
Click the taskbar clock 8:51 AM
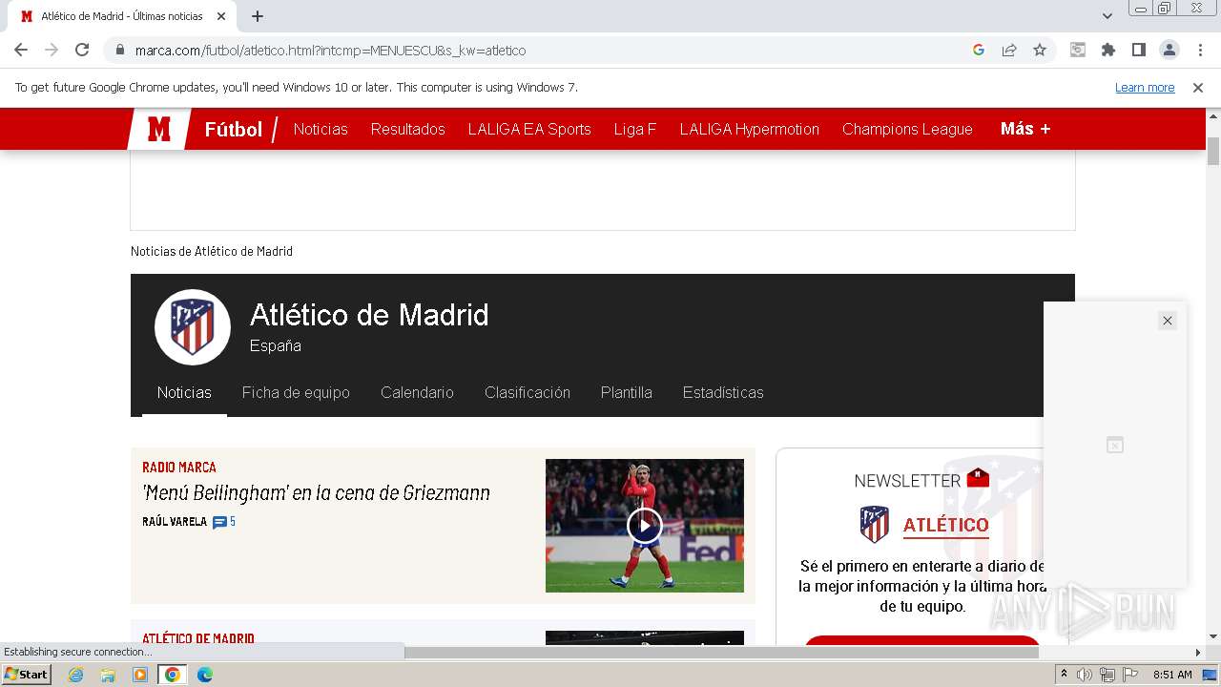tap(1172, 675)
